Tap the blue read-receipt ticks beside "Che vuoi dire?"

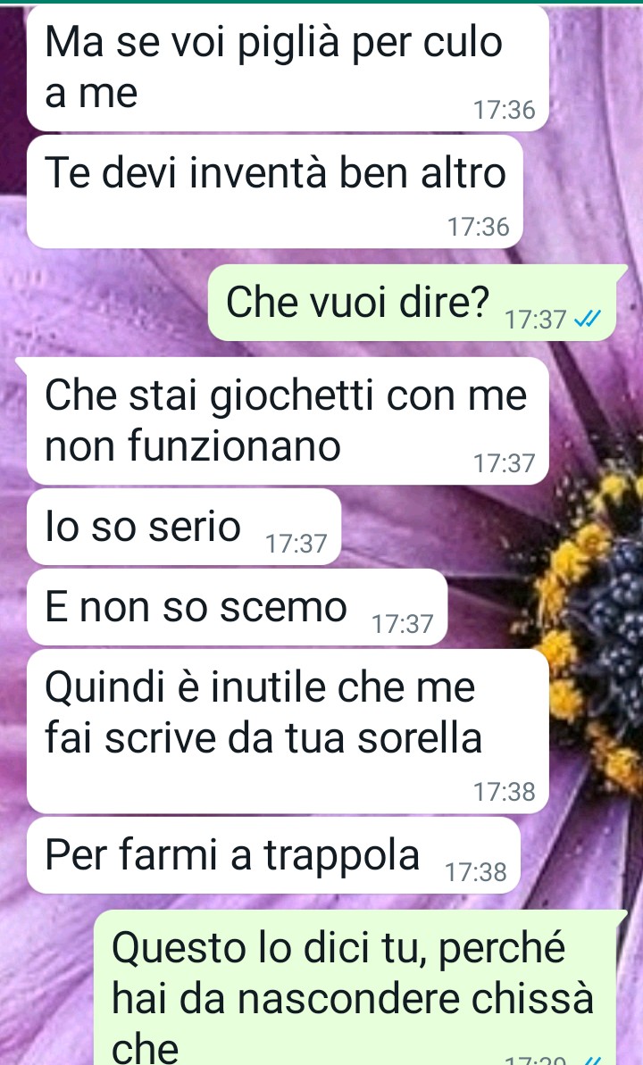coord(588,320)
